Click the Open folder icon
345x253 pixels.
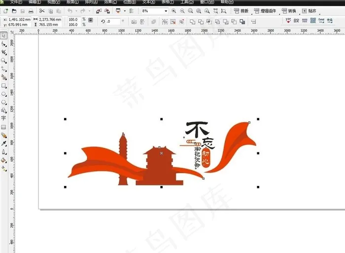pyautogui.click(x=15, y=10)
